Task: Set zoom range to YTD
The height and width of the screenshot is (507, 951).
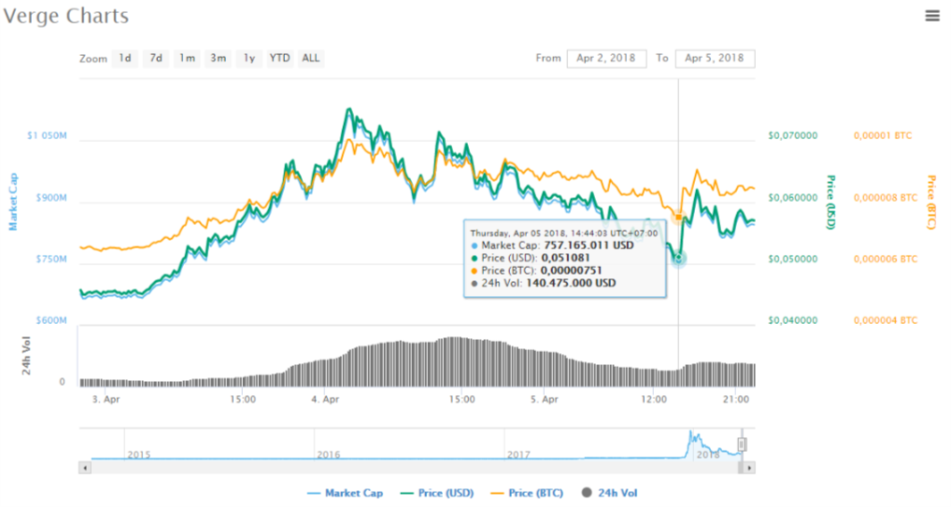Action: point(279,58)
